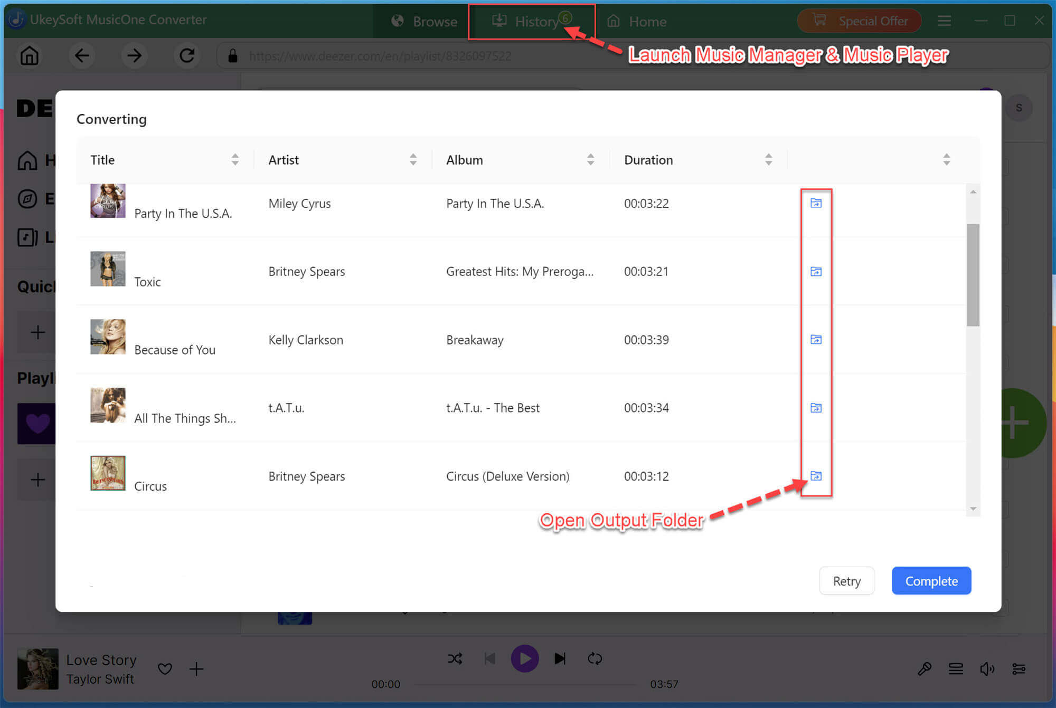Click the Love Story album art thumbnail

(38, 669)
